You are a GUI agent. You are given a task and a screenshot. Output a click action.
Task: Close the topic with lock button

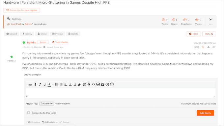[42, 34]
